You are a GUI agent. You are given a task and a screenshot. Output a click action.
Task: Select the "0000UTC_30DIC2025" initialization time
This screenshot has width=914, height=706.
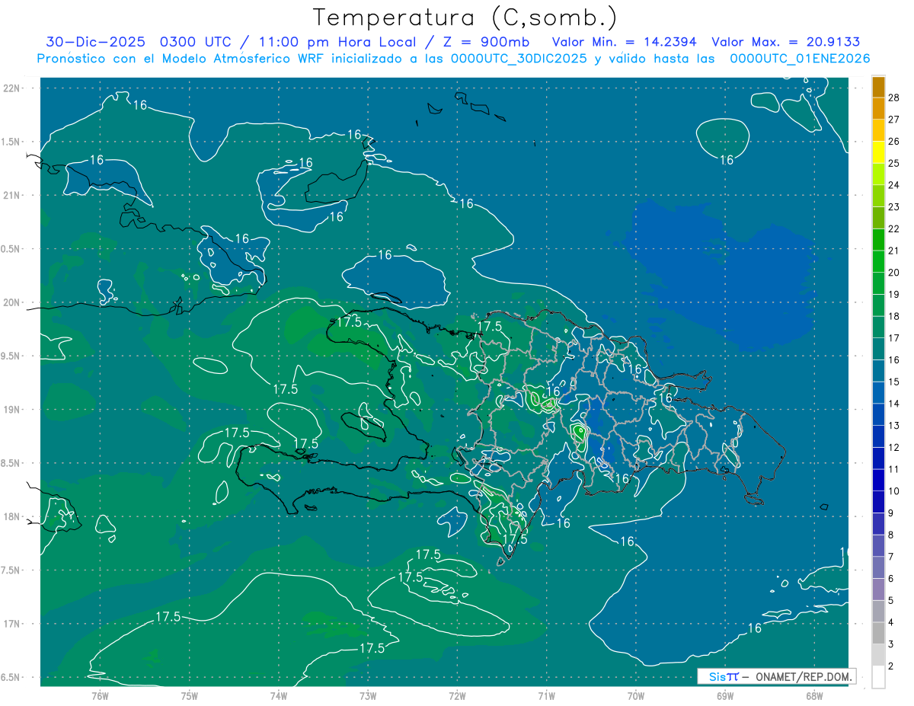tap(519, 59)
